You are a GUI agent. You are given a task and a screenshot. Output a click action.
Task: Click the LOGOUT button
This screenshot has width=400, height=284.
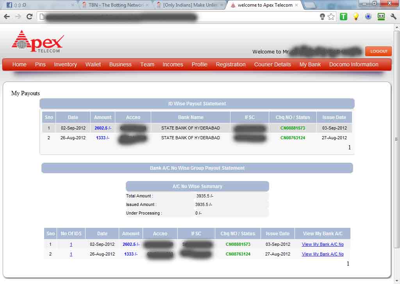[x=378, y=51]
